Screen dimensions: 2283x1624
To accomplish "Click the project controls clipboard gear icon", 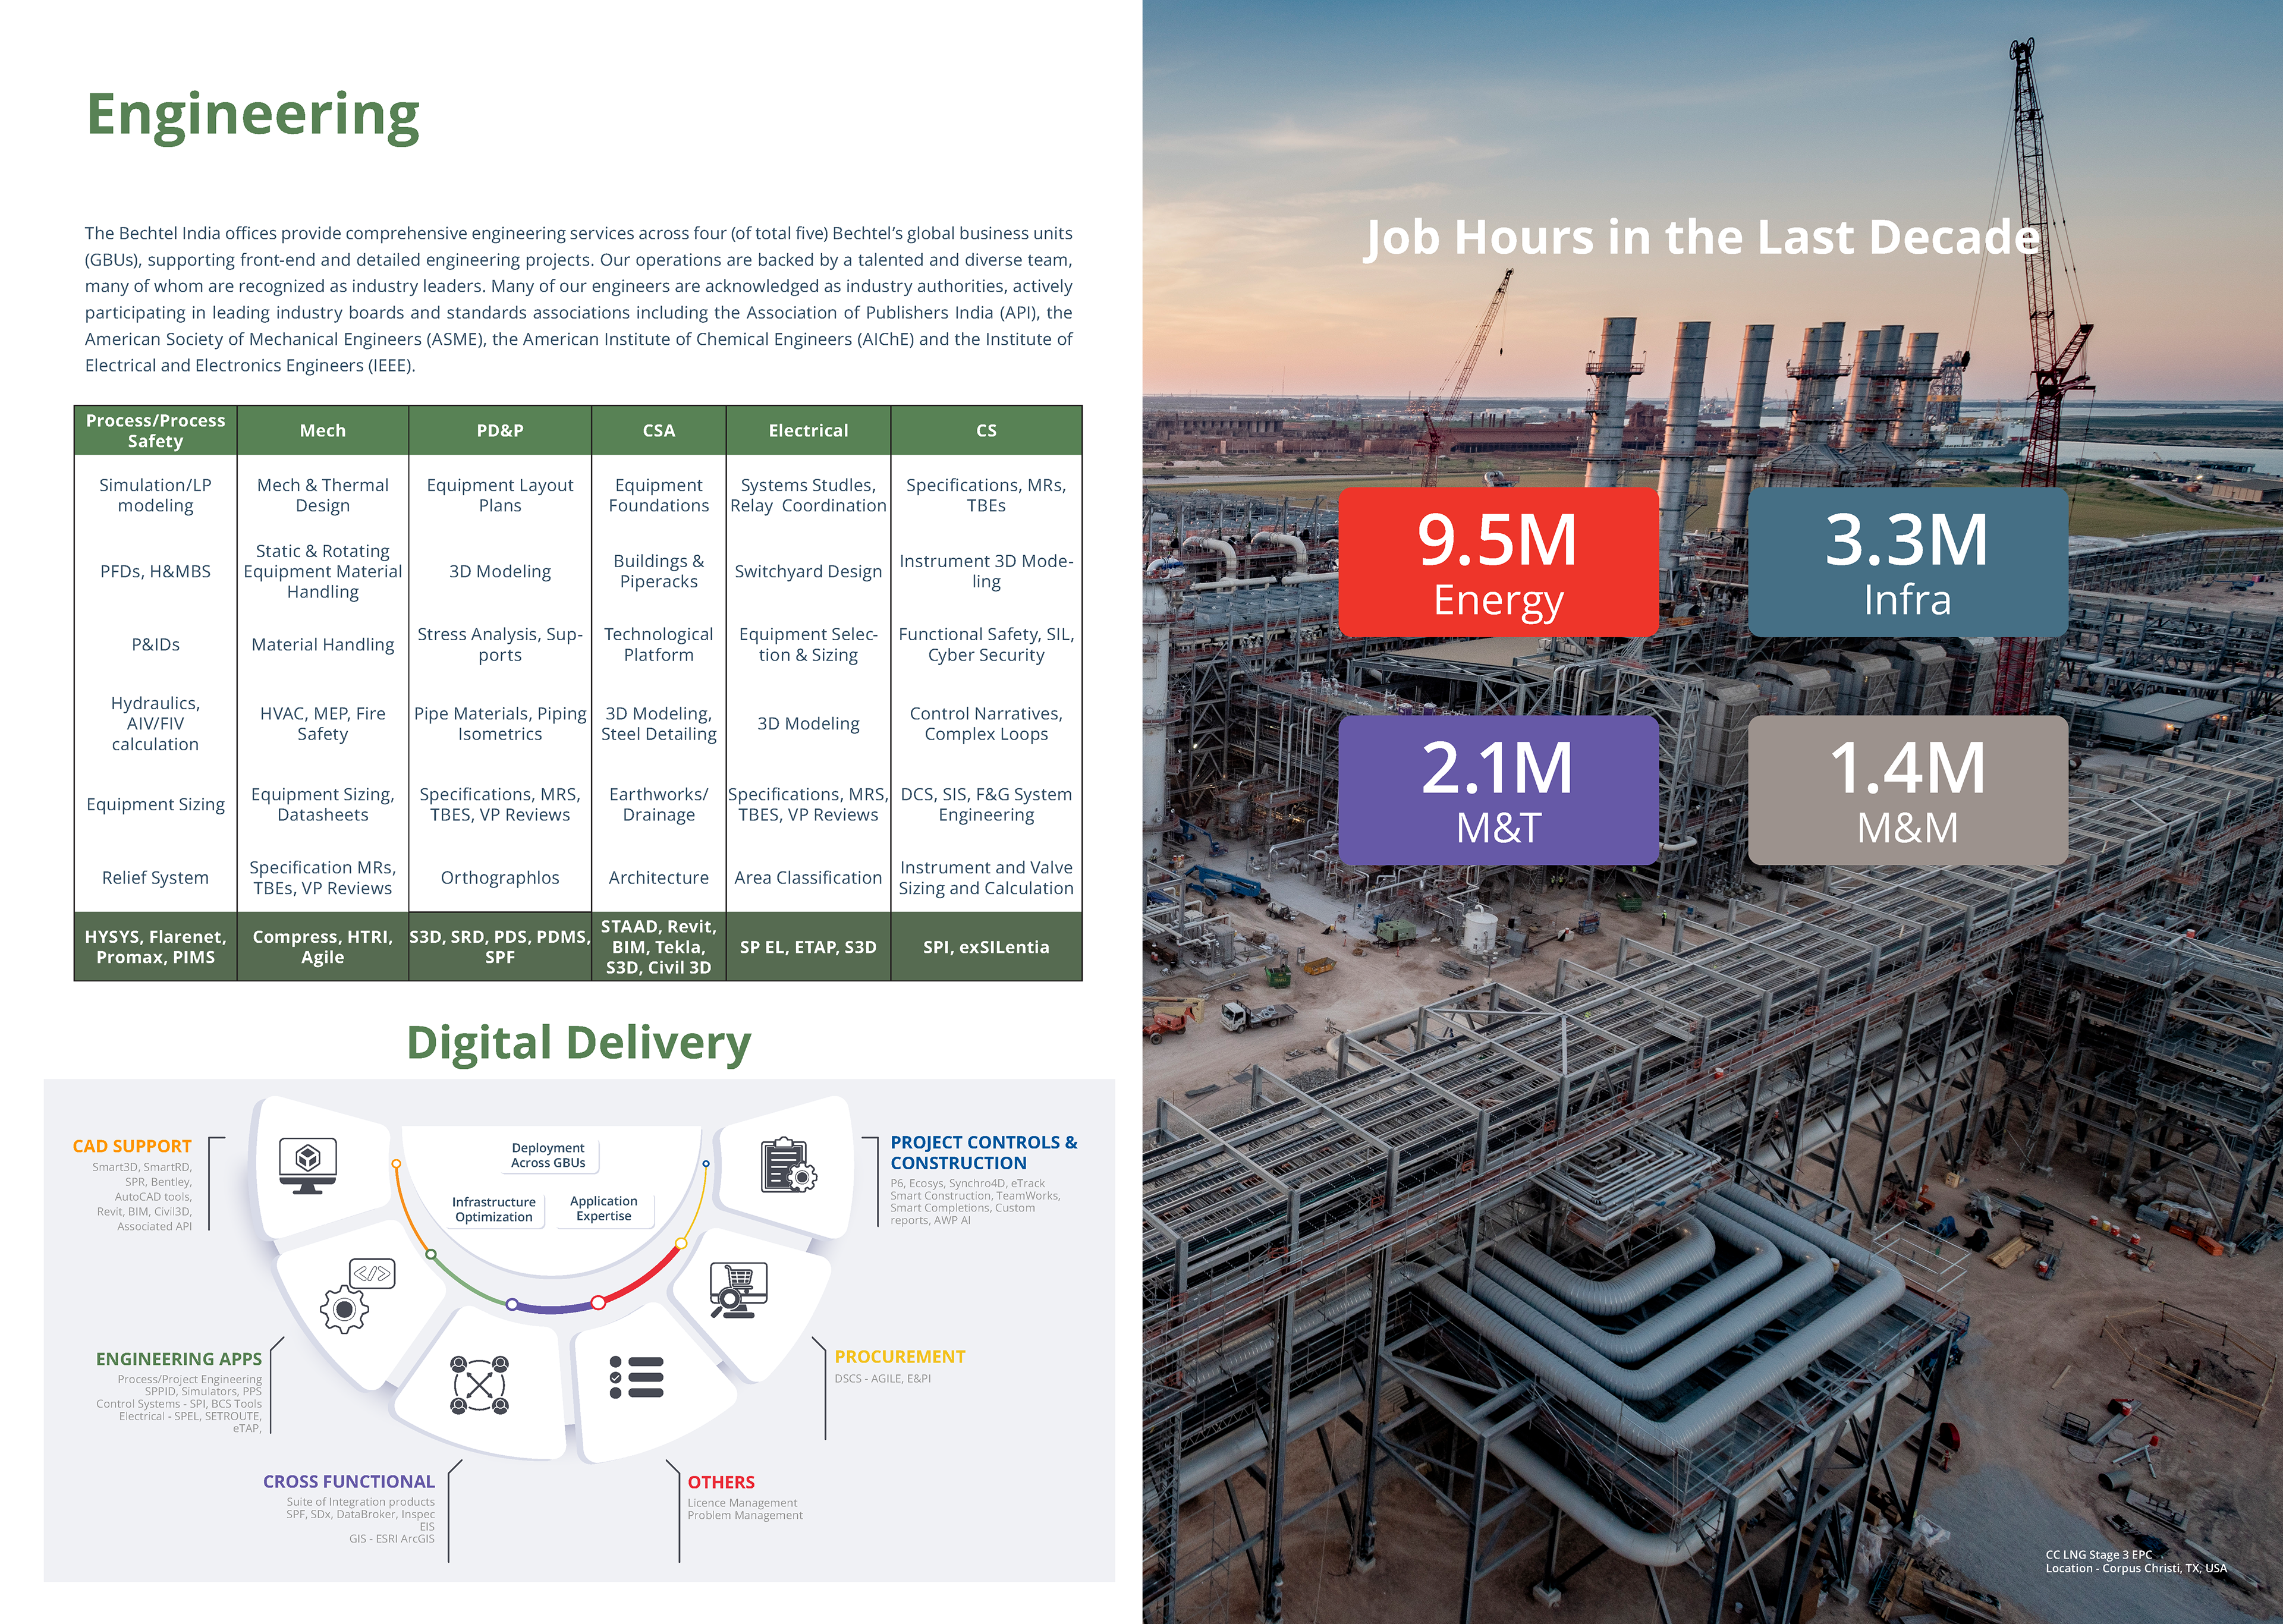I will pyautogui.click(x=788, y=1165).
